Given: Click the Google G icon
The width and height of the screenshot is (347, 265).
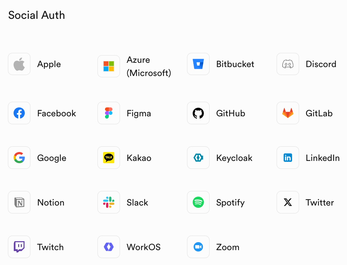Looking at the screenshot, I should [19, 158].
